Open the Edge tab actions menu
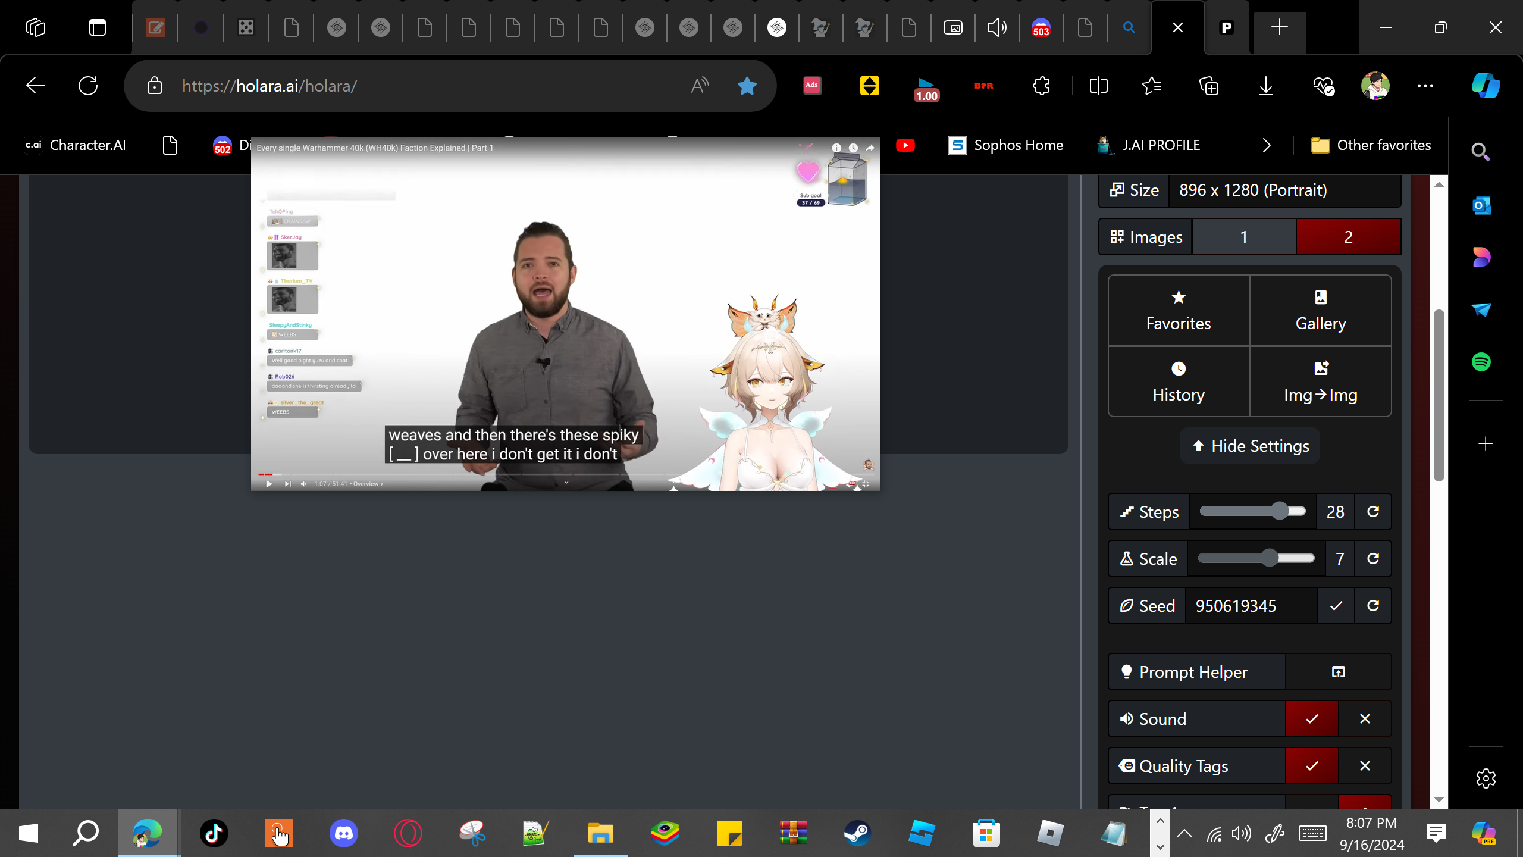Viewport: 1523px width, 857px height. click(98, 27)
